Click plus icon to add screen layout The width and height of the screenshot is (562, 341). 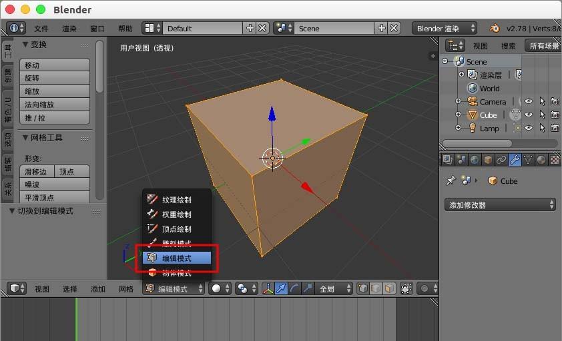250,28
